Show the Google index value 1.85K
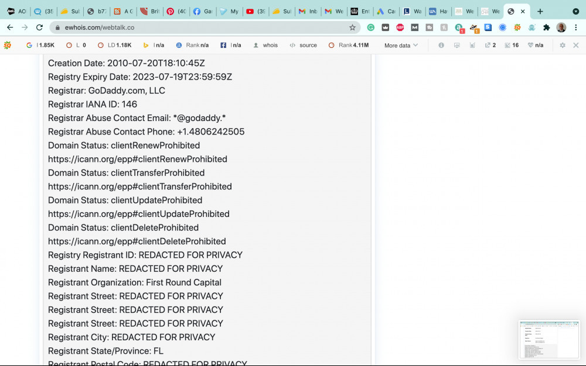This screenshot has width=586, height=366. coord(40,45)
